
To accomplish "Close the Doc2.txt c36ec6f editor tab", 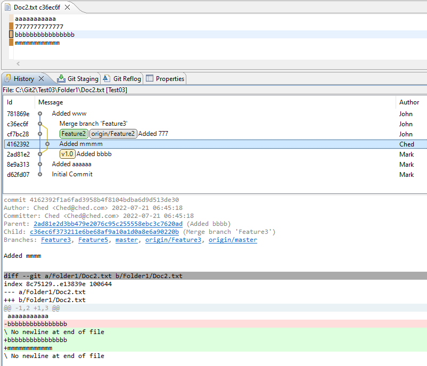I will click(x=67, y=8).
